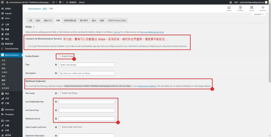Viewport: 271px width, 137px height.
Task: Switch to CWPF Product Filter tab
Action: 117,20
